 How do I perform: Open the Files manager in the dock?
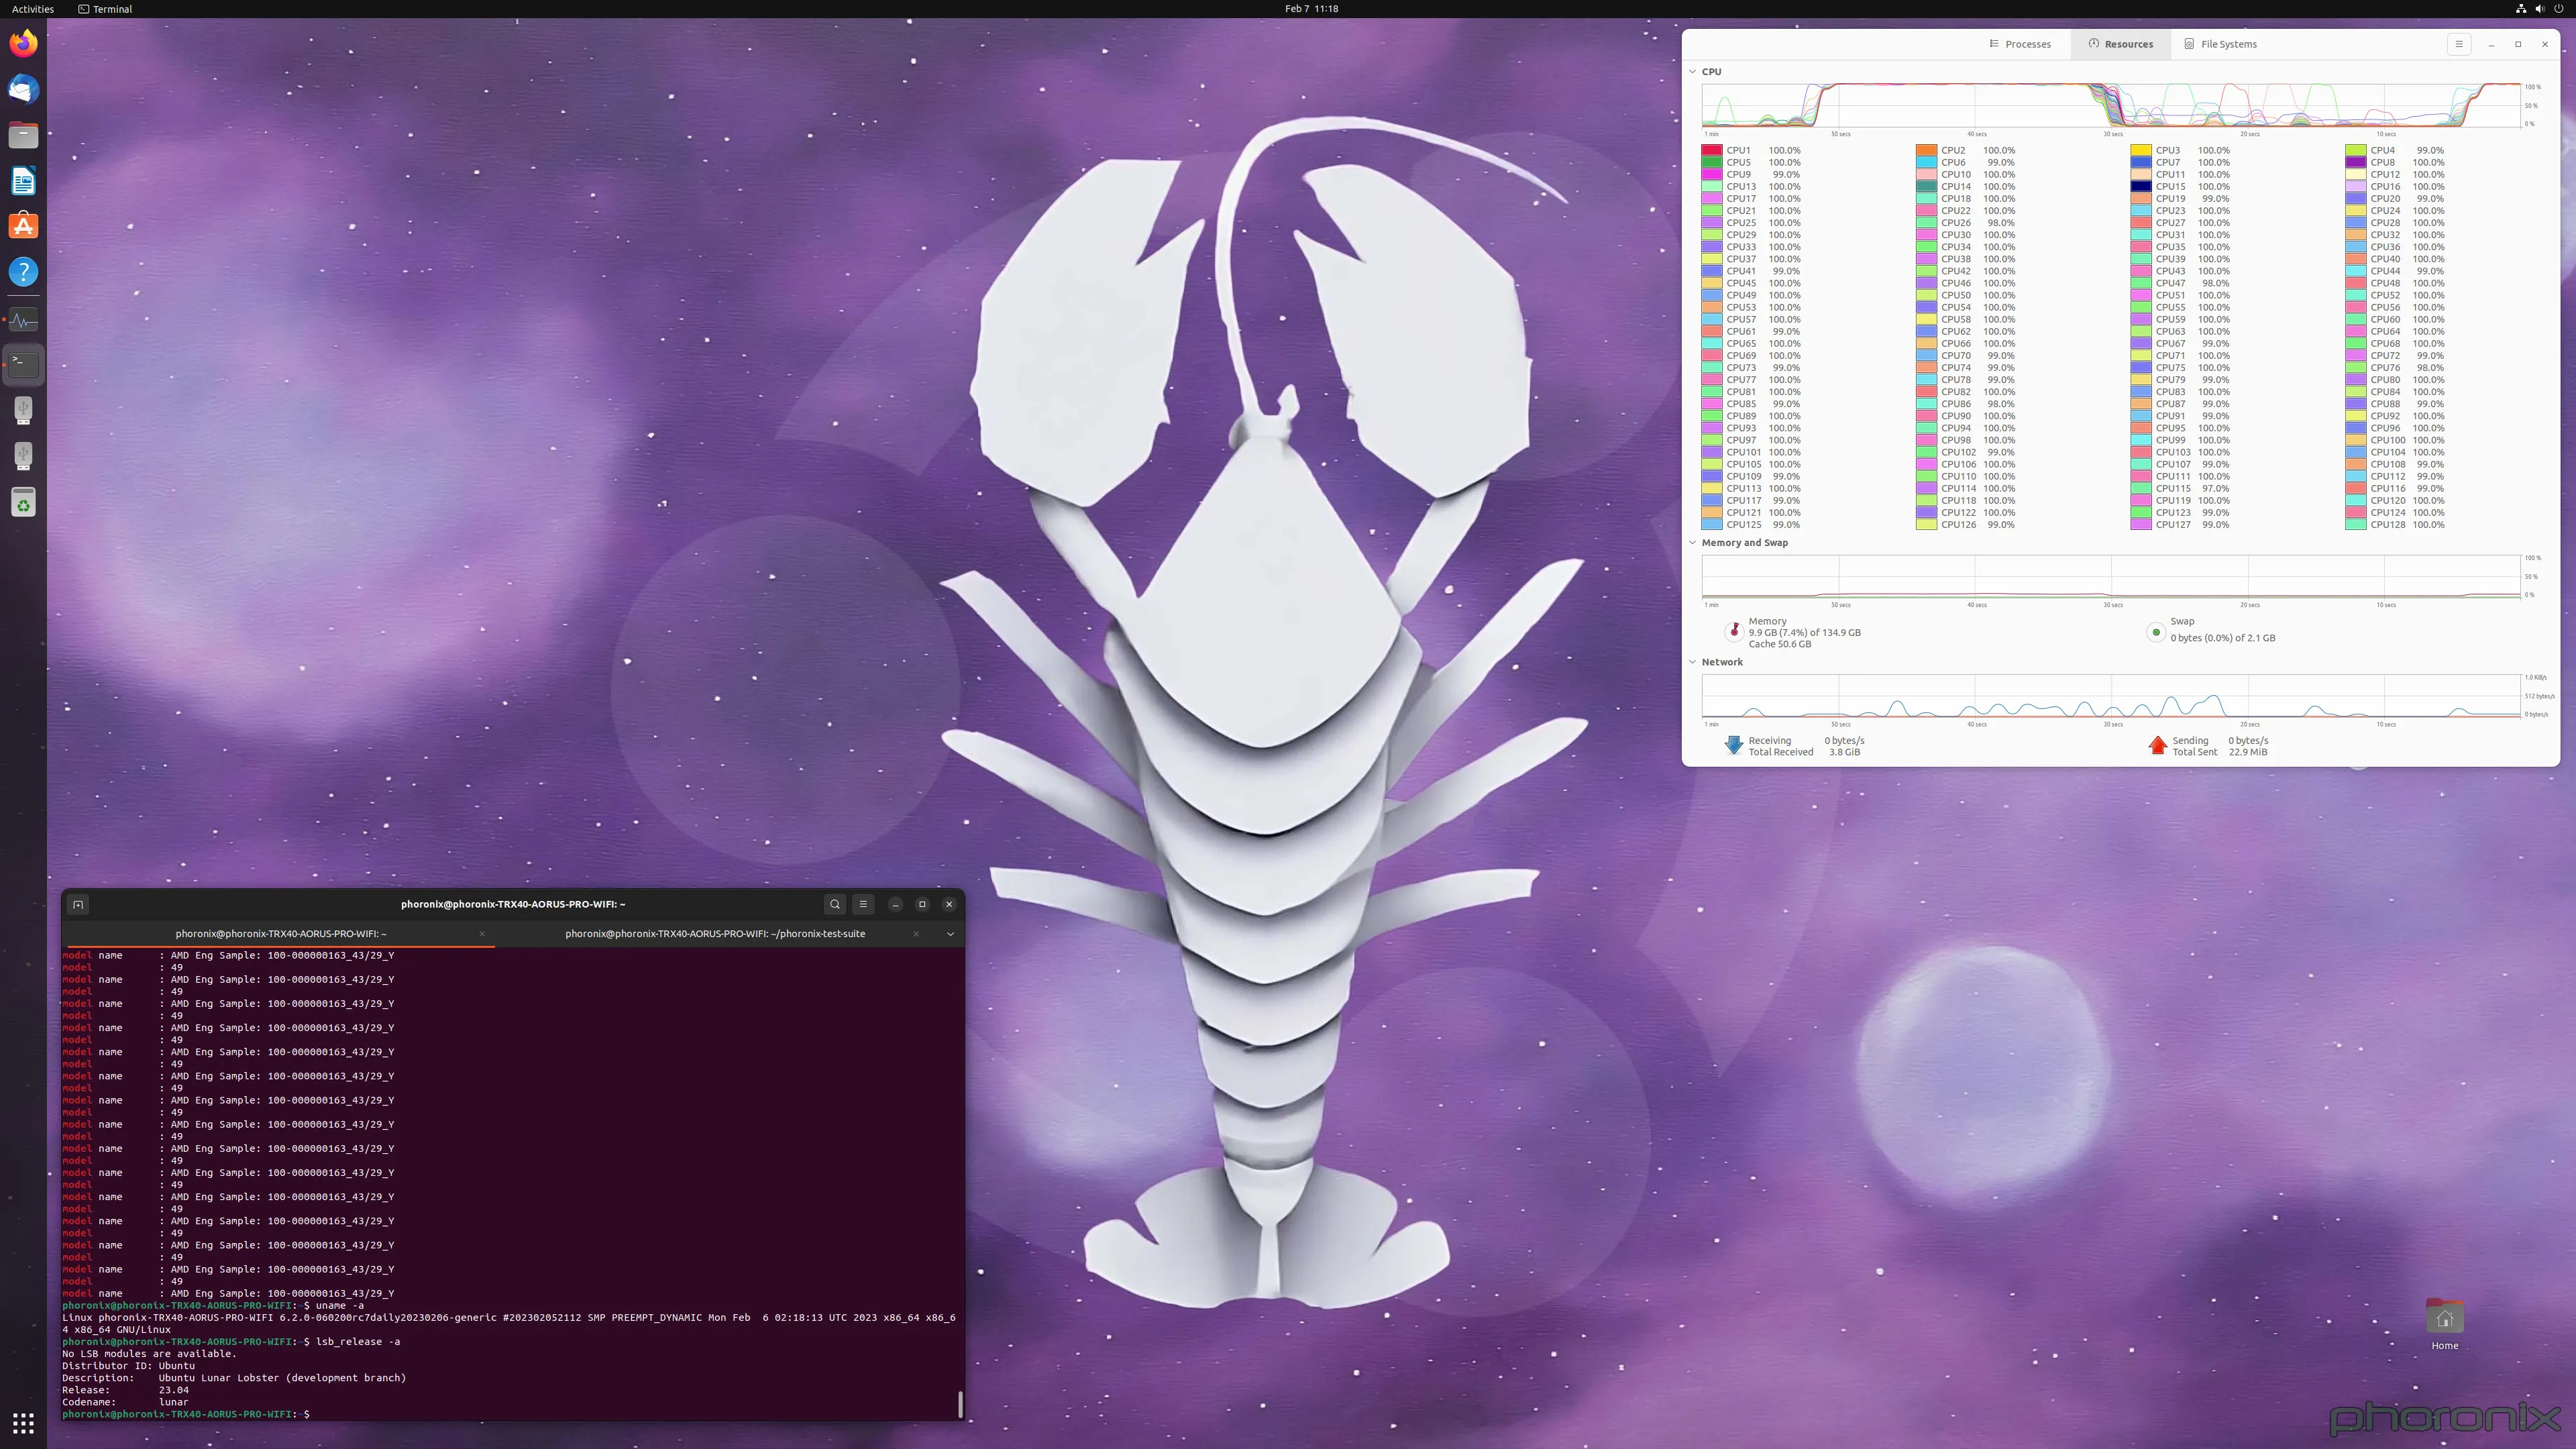(x=23, y=135)
